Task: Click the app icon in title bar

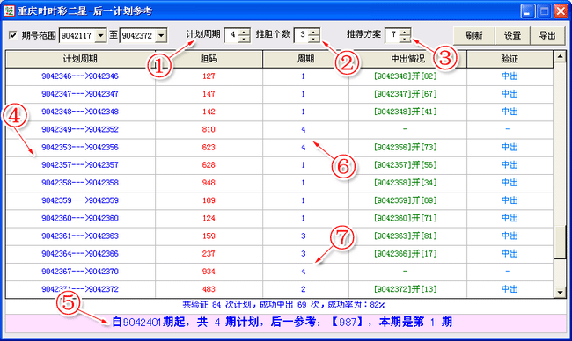Action: (x=9, y=11)
